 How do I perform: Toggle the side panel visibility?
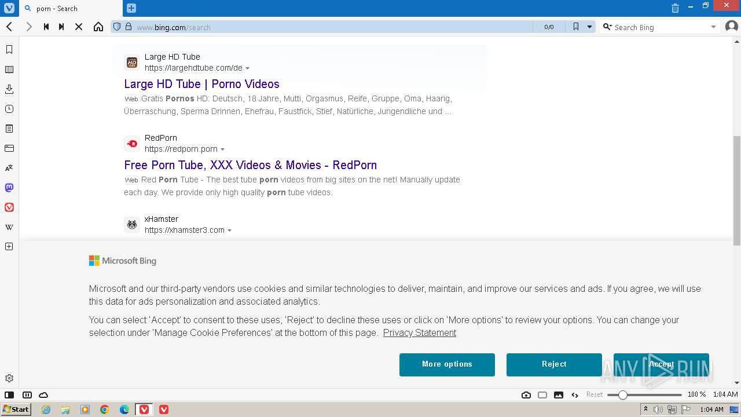click(9, 395)
